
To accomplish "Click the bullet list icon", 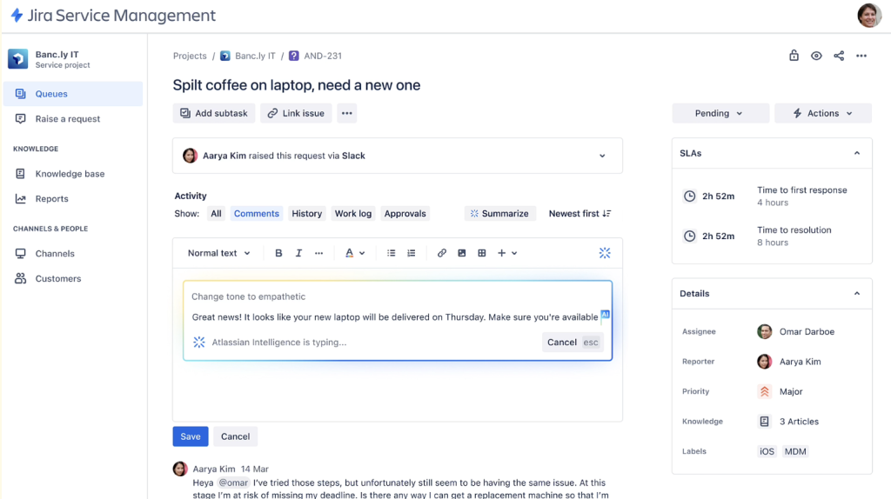I will click(392, 253).
